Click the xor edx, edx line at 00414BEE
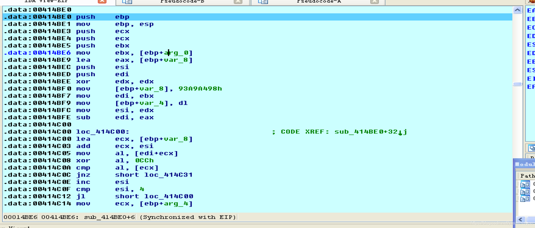Screen dimensions: 535x228 [257, 82]
